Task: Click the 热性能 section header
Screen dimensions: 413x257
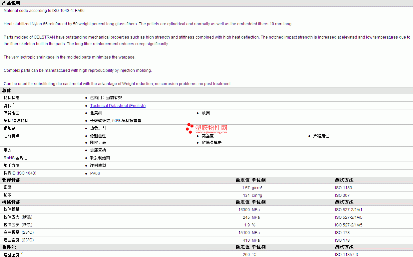Action: tap(9, 247)
